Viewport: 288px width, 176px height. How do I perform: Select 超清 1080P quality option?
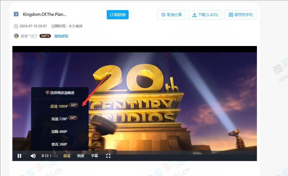pos(59,106)
